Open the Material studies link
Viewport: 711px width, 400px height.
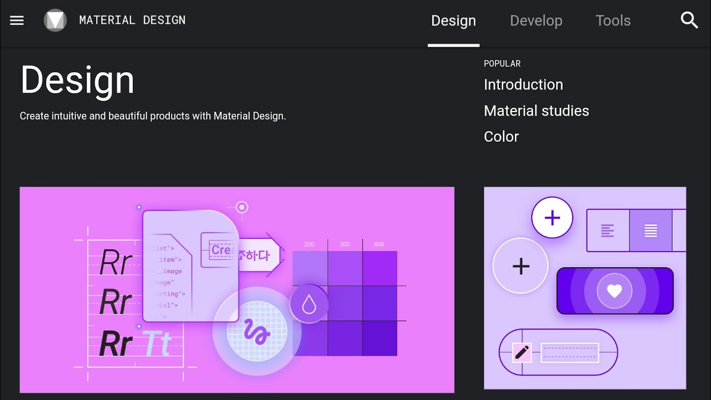tap(537, 111)
